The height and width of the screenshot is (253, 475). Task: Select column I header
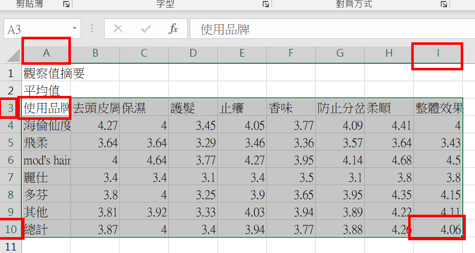(438, 53)
